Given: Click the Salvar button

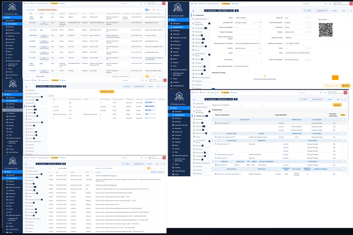Looking at the screenshot, I should point(345,86).
